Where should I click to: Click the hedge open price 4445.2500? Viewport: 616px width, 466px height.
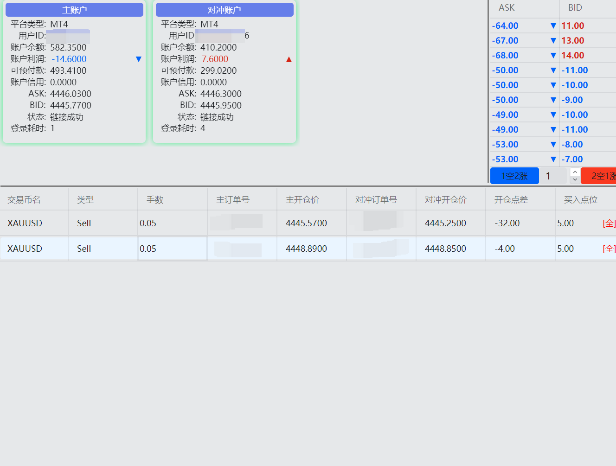[445, 223]
